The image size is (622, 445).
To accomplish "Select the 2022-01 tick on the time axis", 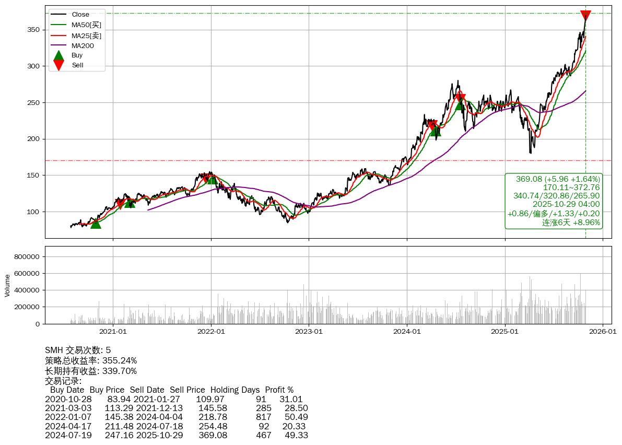I will click(x=211, y=331).
